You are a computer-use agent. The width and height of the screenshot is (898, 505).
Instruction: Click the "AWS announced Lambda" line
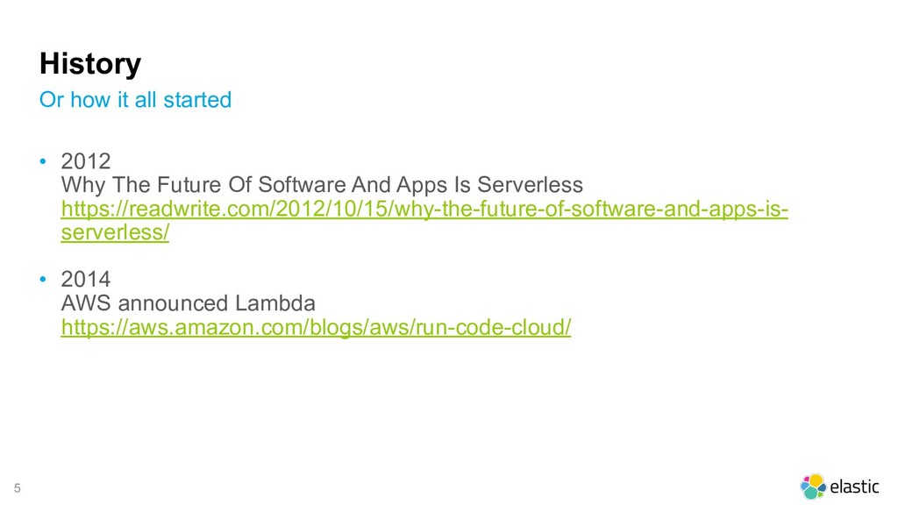click(189, 302)
